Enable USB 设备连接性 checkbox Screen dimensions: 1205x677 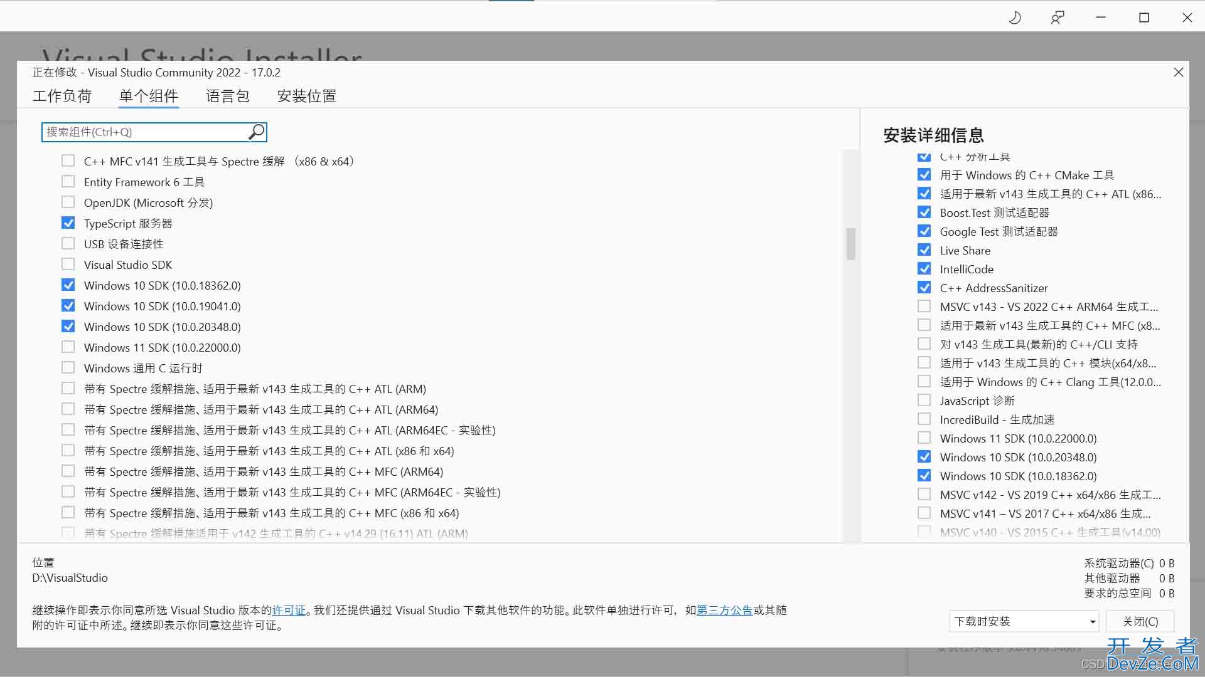coord(68,244)
